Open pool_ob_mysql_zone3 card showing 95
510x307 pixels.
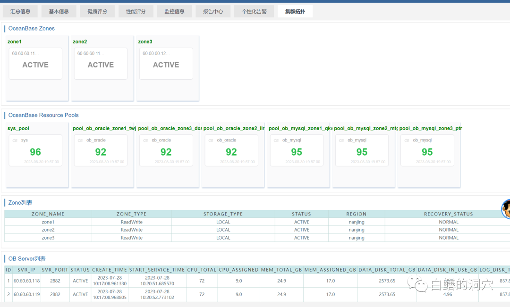(x=427, y=150)
